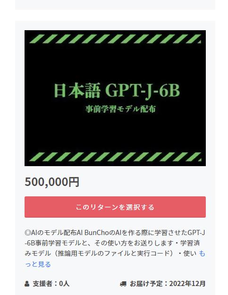Click the delivery truck icon
Image resolution: width=228 pixels, height=295 pixels.
pos(123,284)
